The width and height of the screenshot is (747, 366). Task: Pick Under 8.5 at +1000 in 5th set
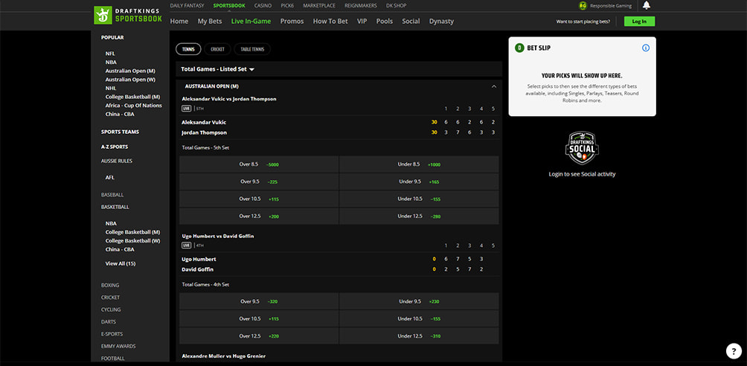(419, 164)
